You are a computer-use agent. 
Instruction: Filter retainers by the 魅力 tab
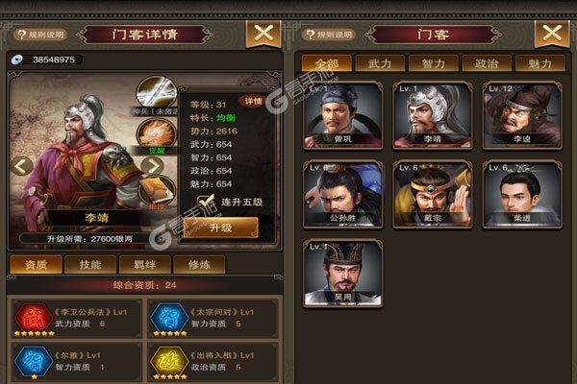pyautogui.click(x=539, y=63)
